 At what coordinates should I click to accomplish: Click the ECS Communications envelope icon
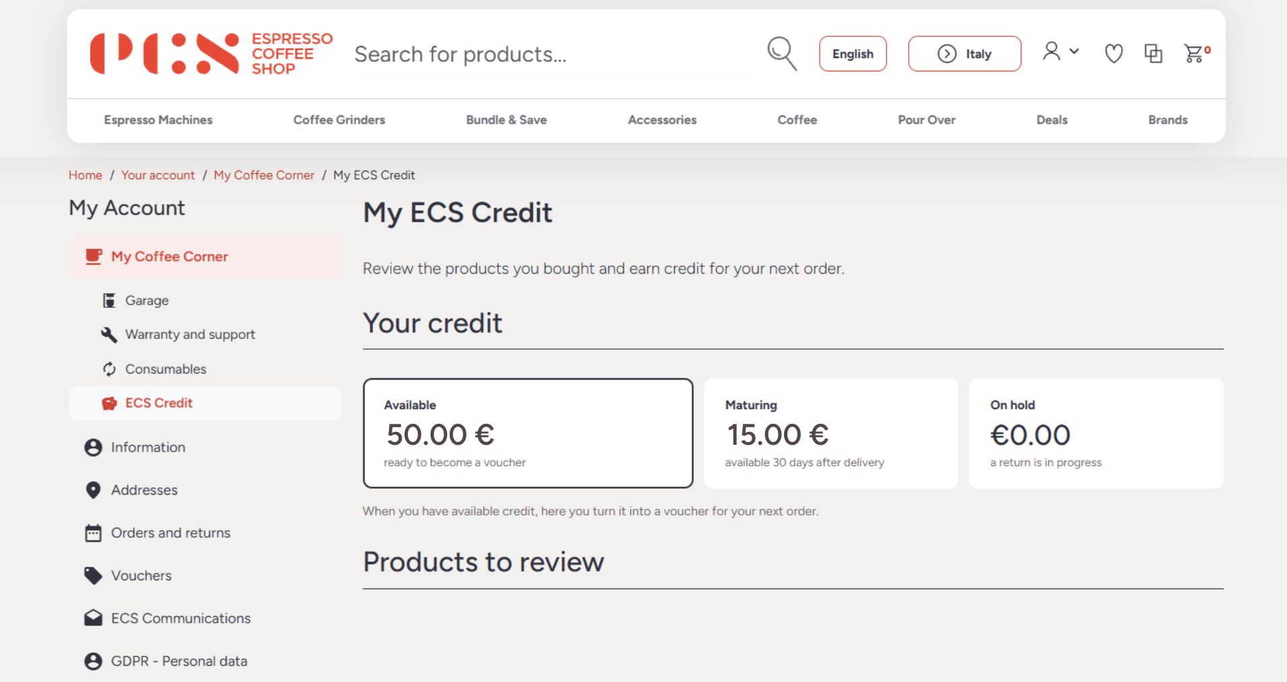(93, 618)
